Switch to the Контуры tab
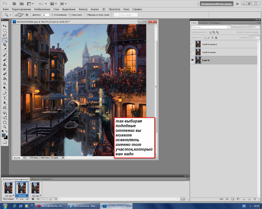262x209 pixels. click(215, 23)
